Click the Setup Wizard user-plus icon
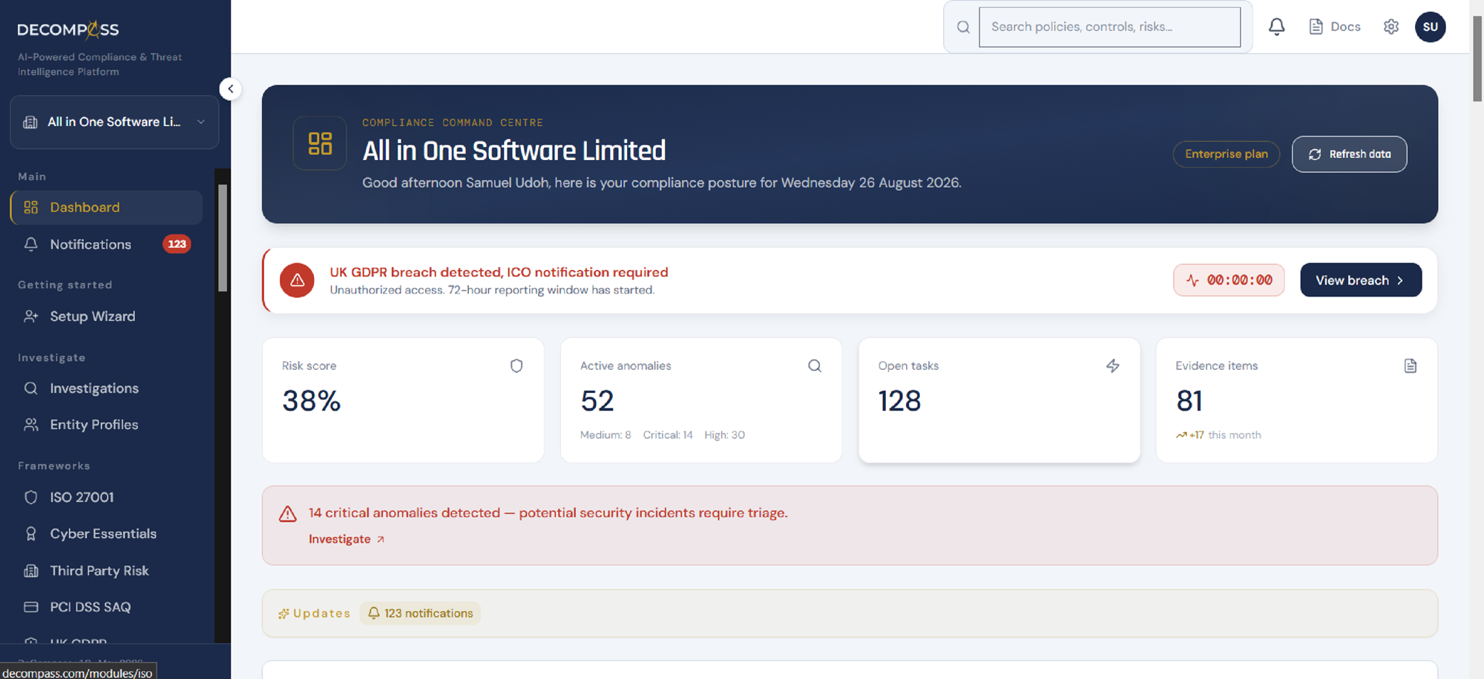Viewport: 1484px width, 679px height. pos(31,317)
